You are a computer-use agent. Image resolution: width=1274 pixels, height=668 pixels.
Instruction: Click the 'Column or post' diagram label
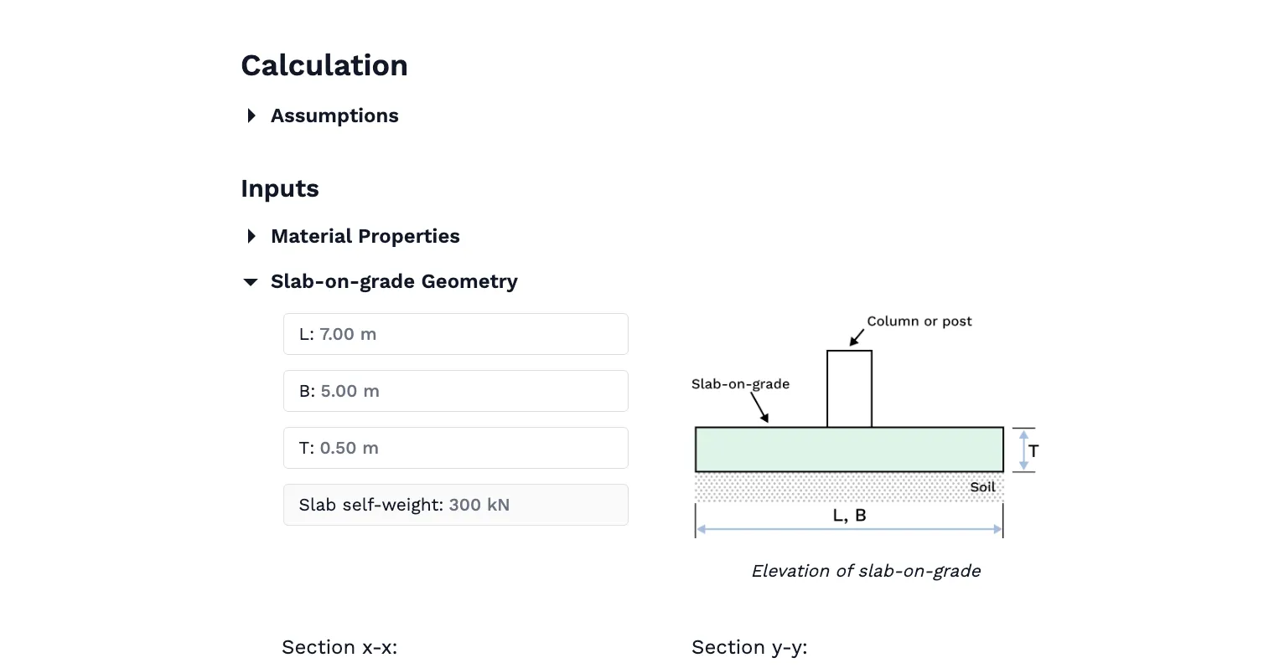coord(919,321)
